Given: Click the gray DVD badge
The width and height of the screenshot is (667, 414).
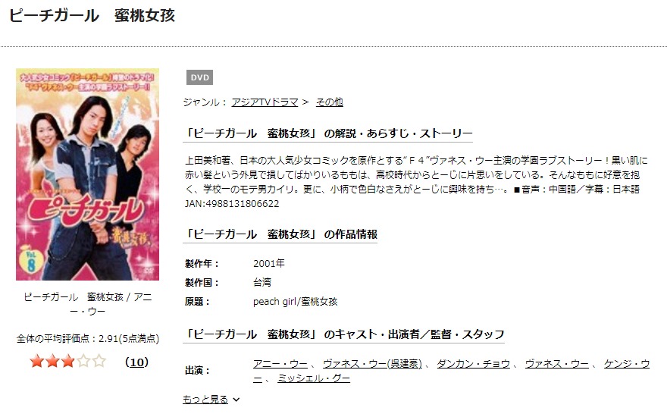Looking at the screenshot, I should (199, 77).
